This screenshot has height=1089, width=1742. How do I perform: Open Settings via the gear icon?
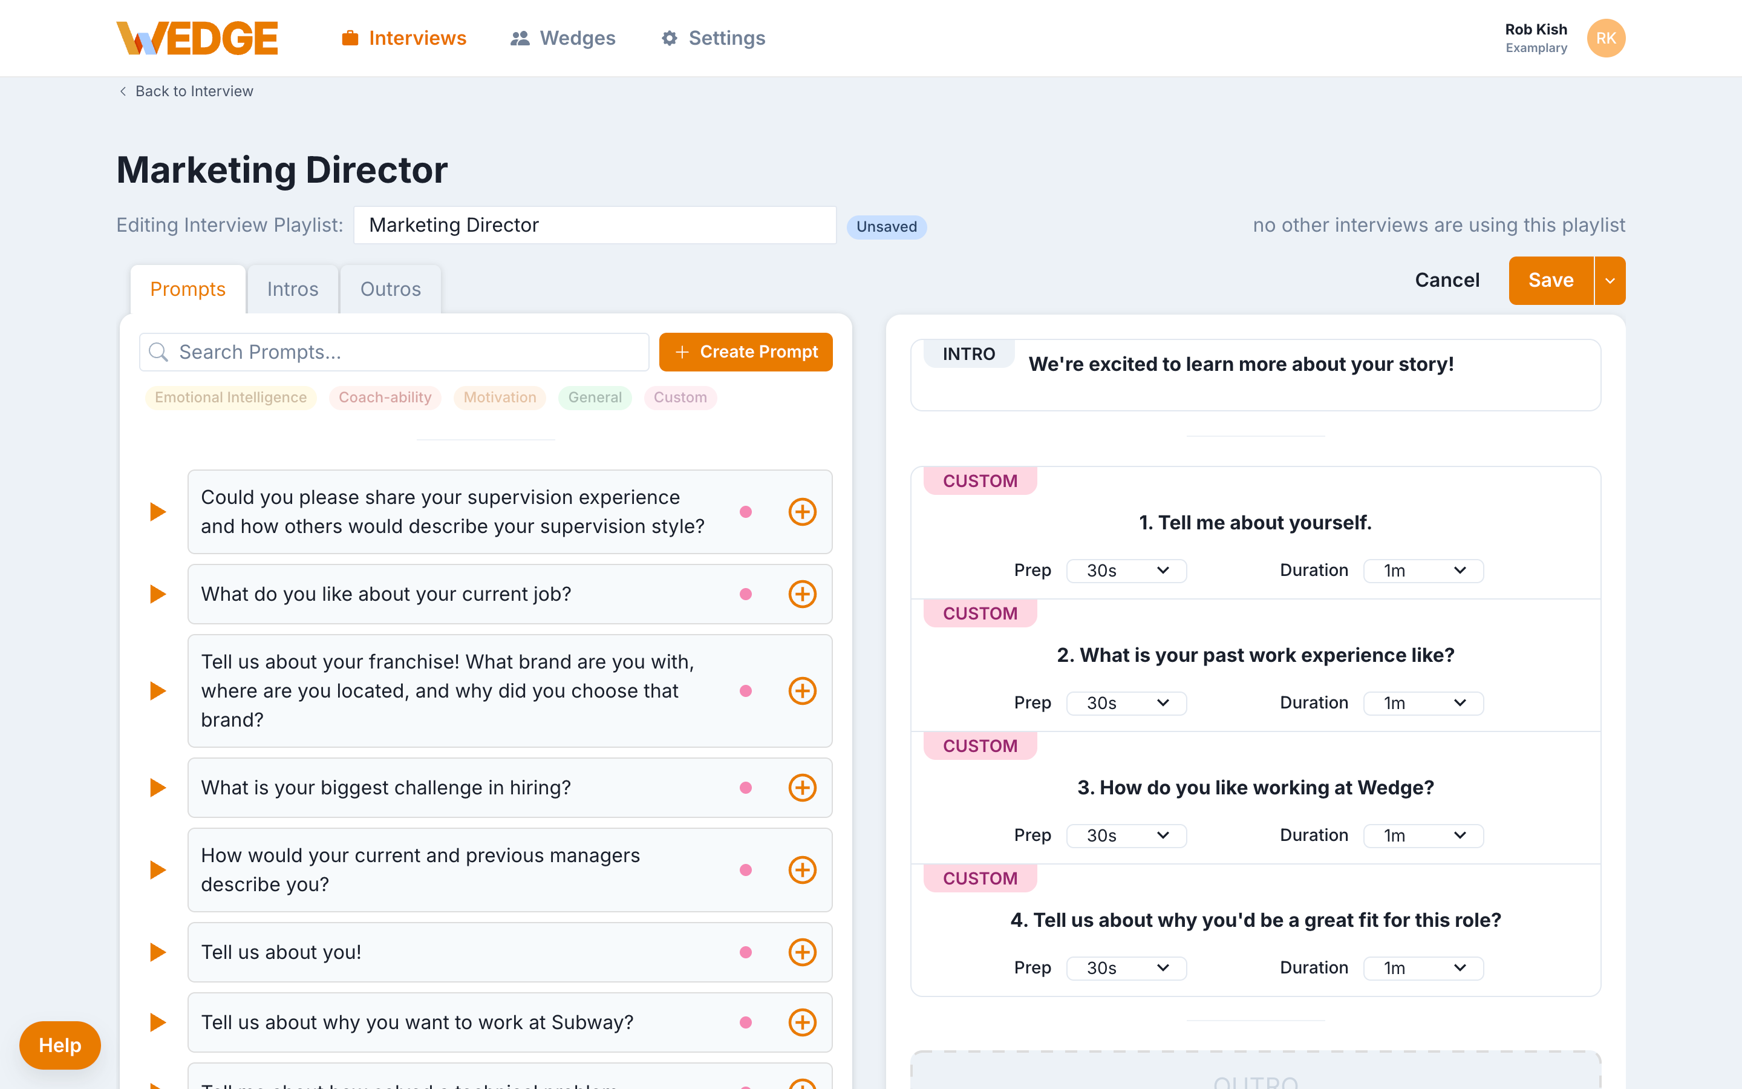[x=669, y=38]
